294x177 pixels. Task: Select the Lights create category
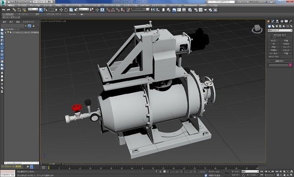[x=277, y=26]
